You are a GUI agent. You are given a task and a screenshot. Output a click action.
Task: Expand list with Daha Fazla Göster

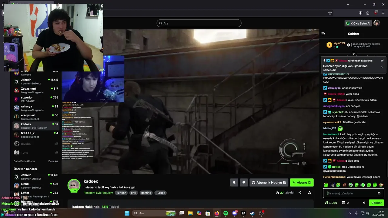[x=24, y=161]
